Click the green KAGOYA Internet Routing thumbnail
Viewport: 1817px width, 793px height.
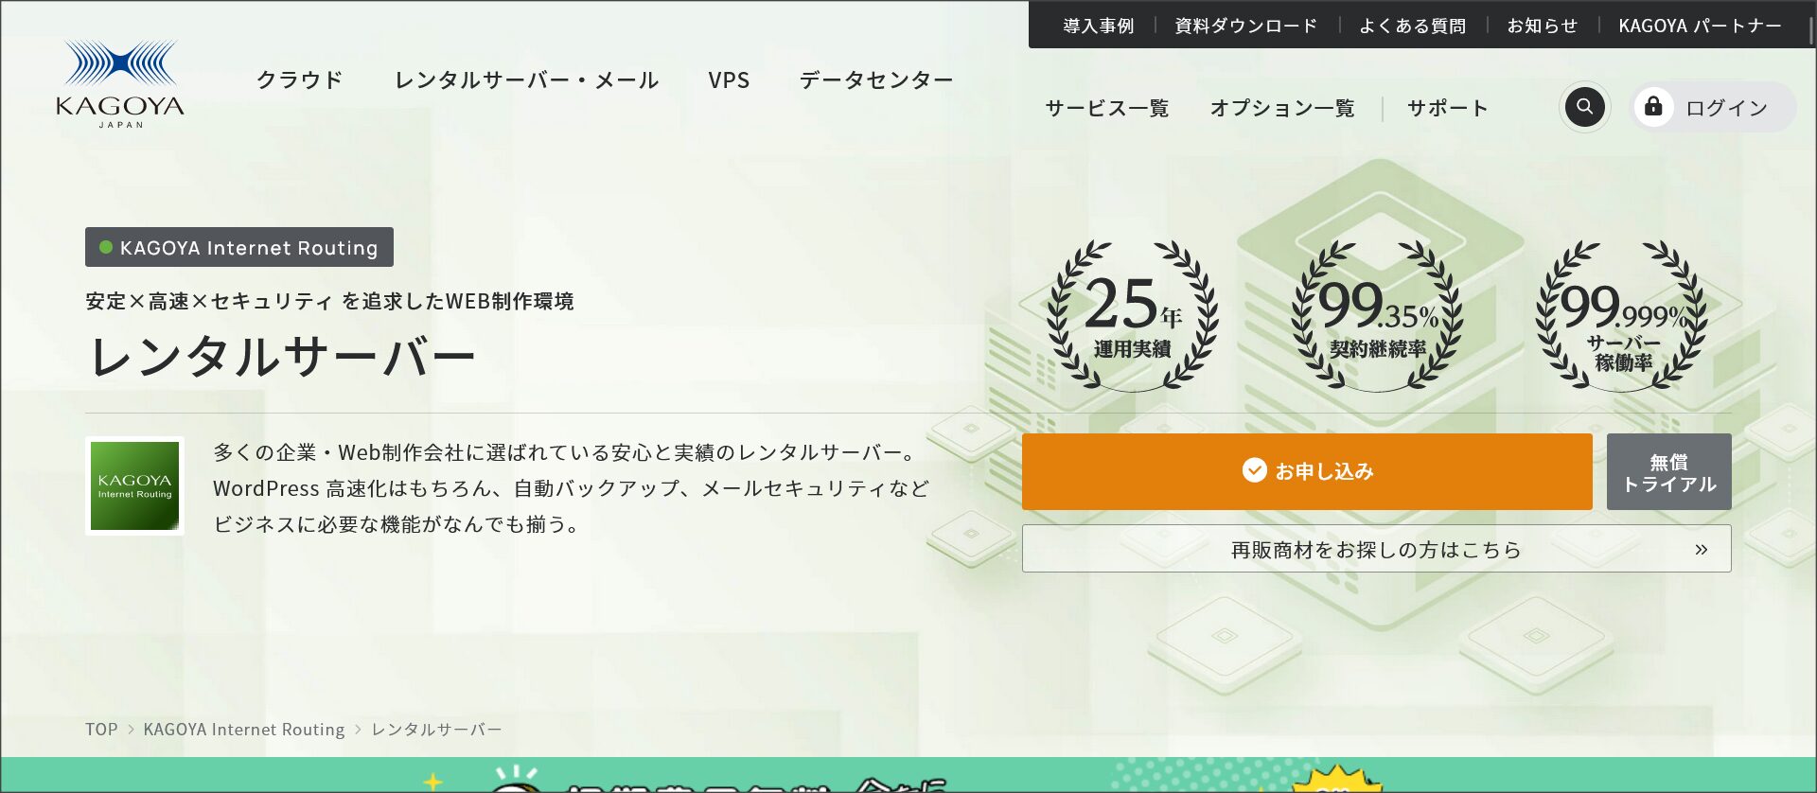134,485
